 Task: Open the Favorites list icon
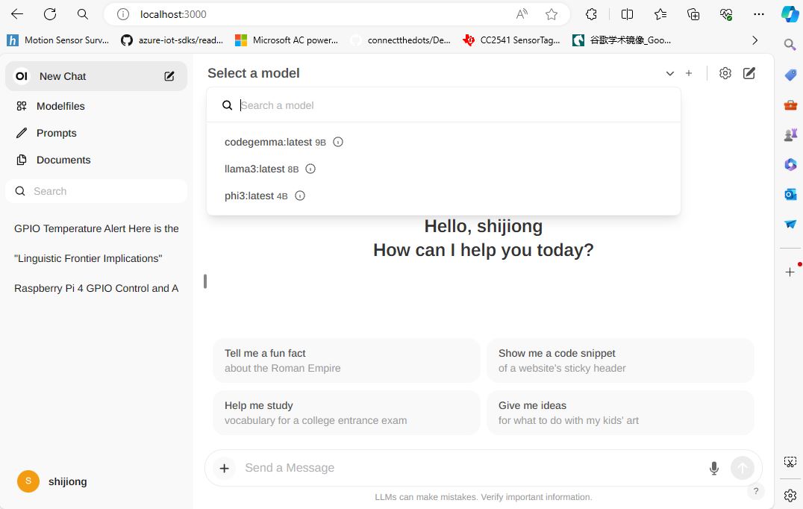tap(660, 14)
